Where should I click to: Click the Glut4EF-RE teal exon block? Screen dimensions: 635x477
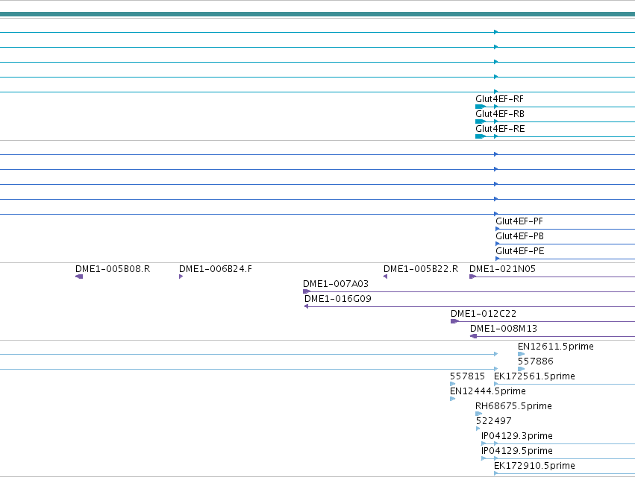coord(481,136)
